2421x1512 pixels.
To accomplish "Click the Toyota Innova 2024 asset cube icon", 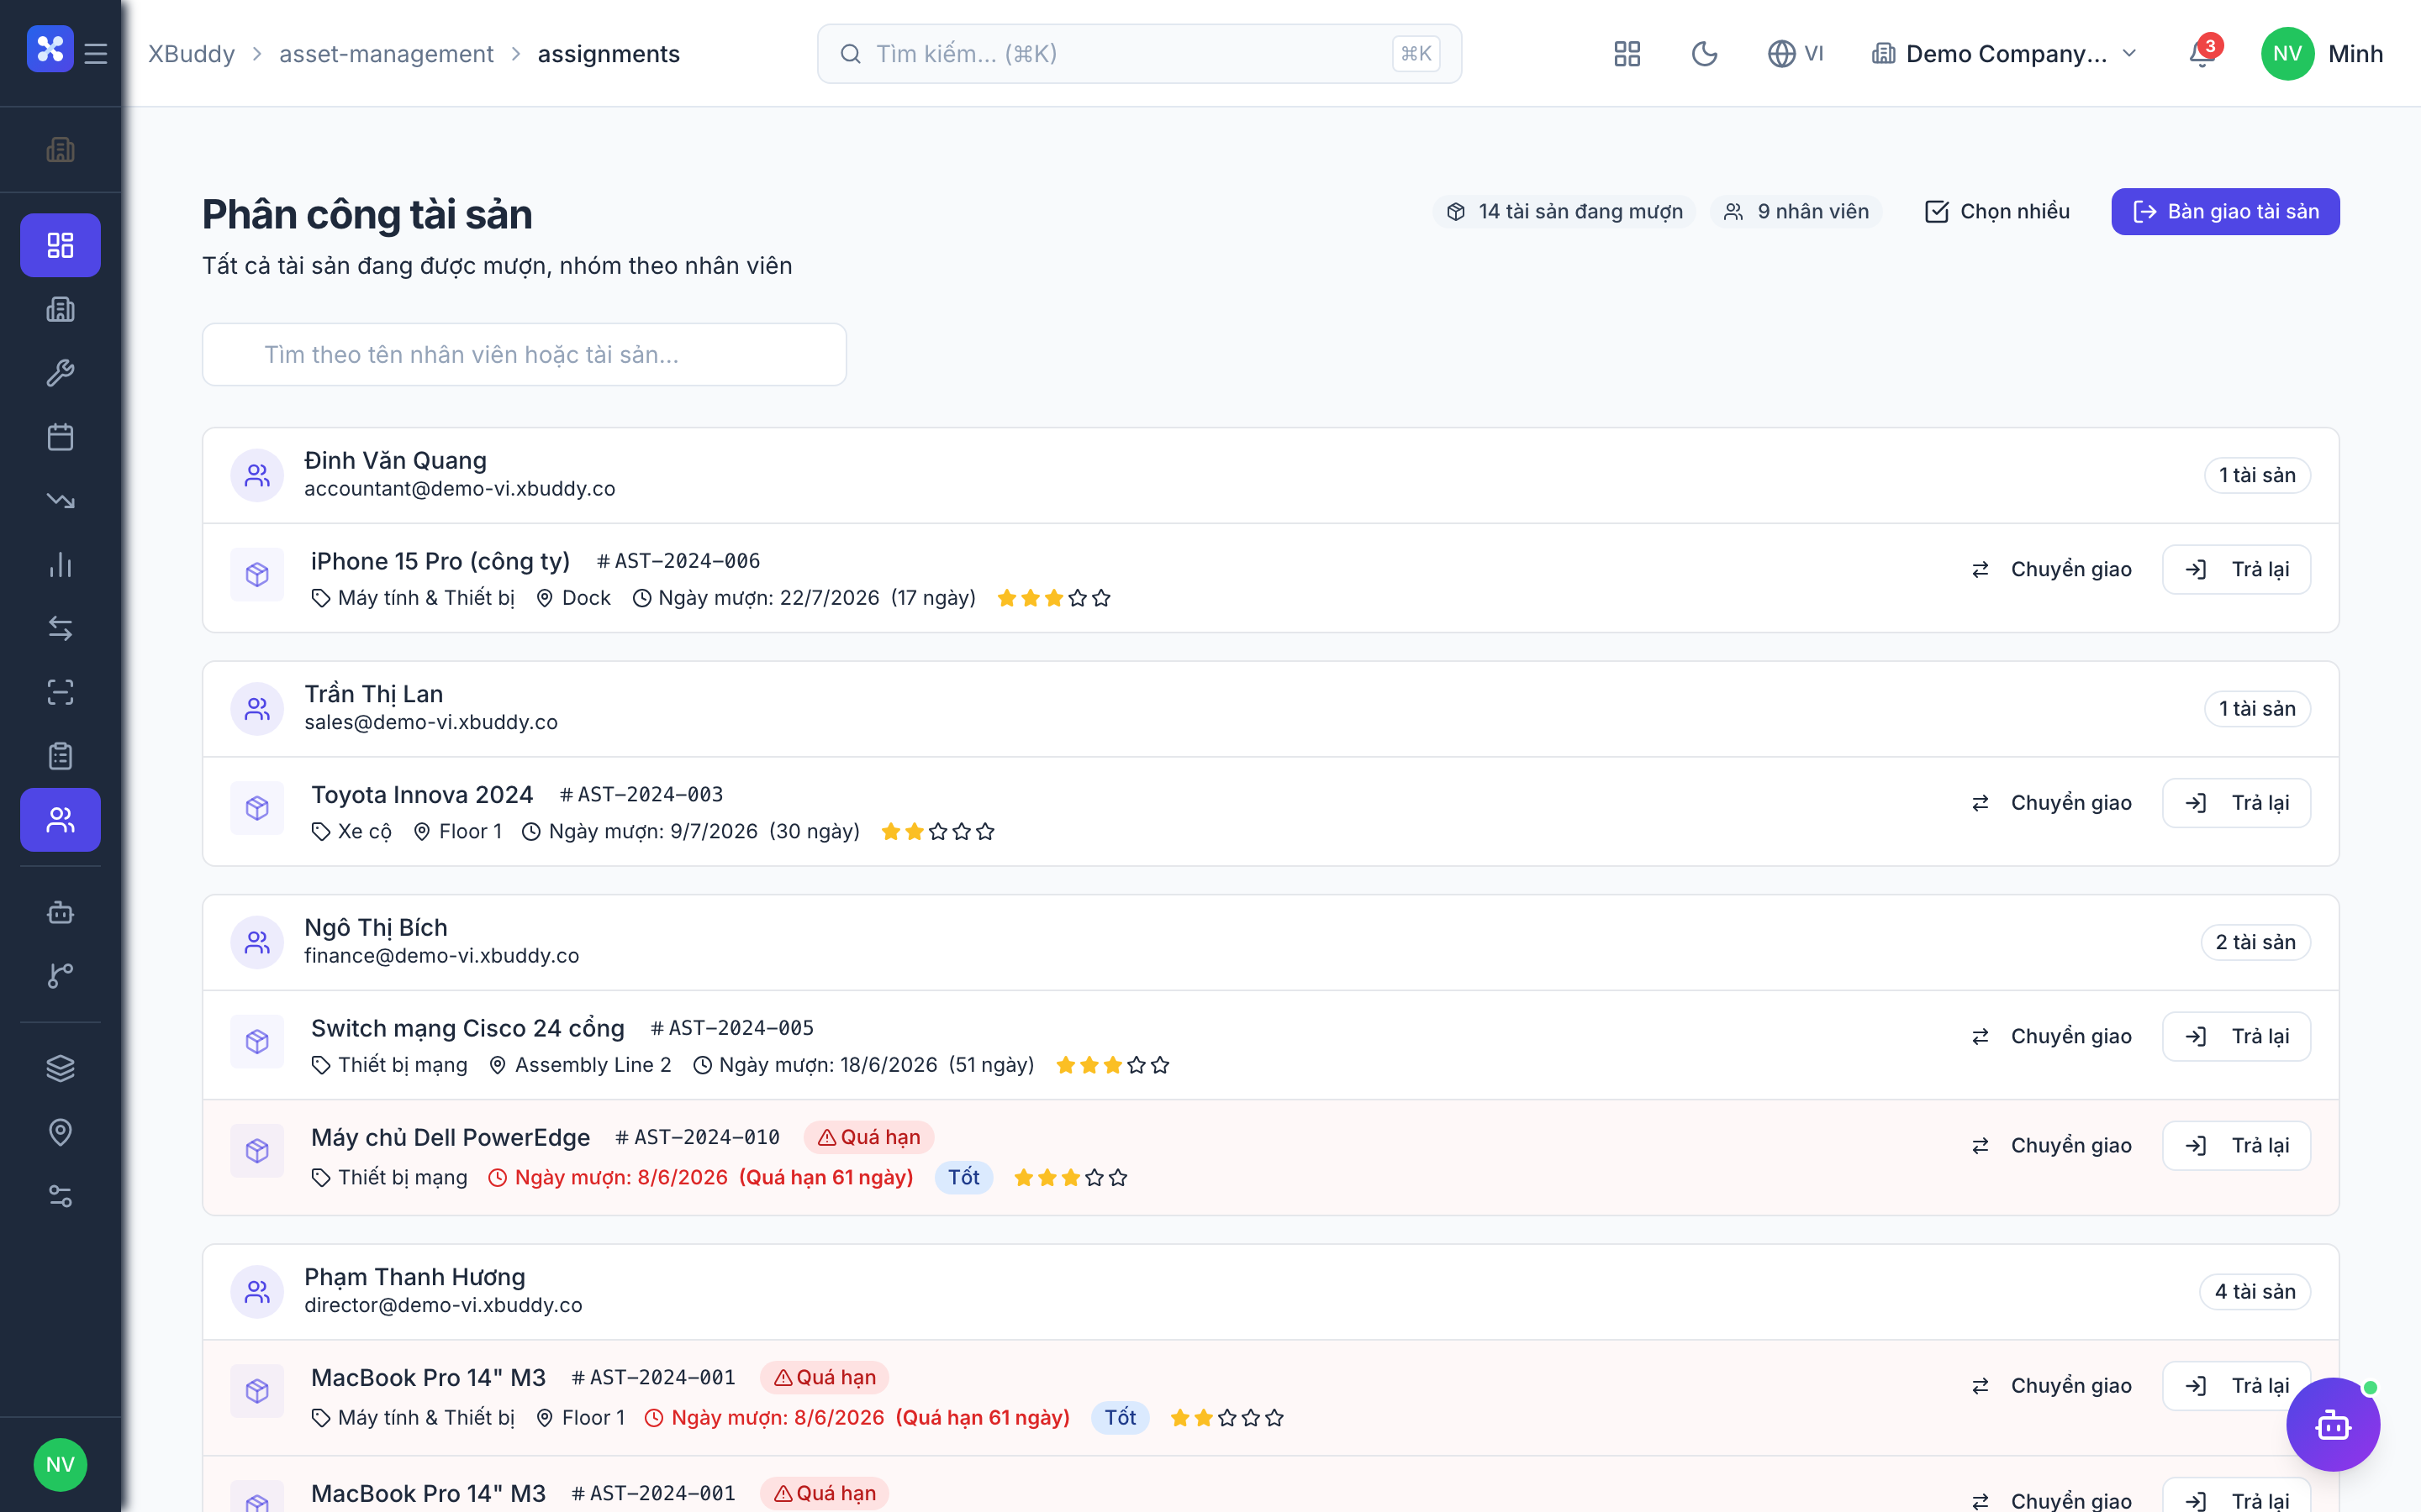I will click(x=257, y=808).
